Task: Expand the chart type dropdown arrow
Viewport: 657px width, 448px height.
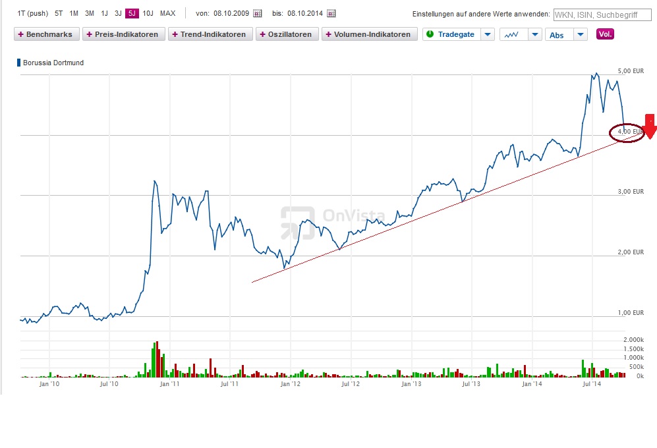Action: pyautogui.click(x=535, y=34)
